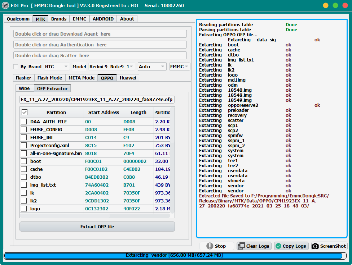Click the 'Extracting preloader' log line
Image resolution: width=352 pixels, height=265 pixels.
click(245, 110)
